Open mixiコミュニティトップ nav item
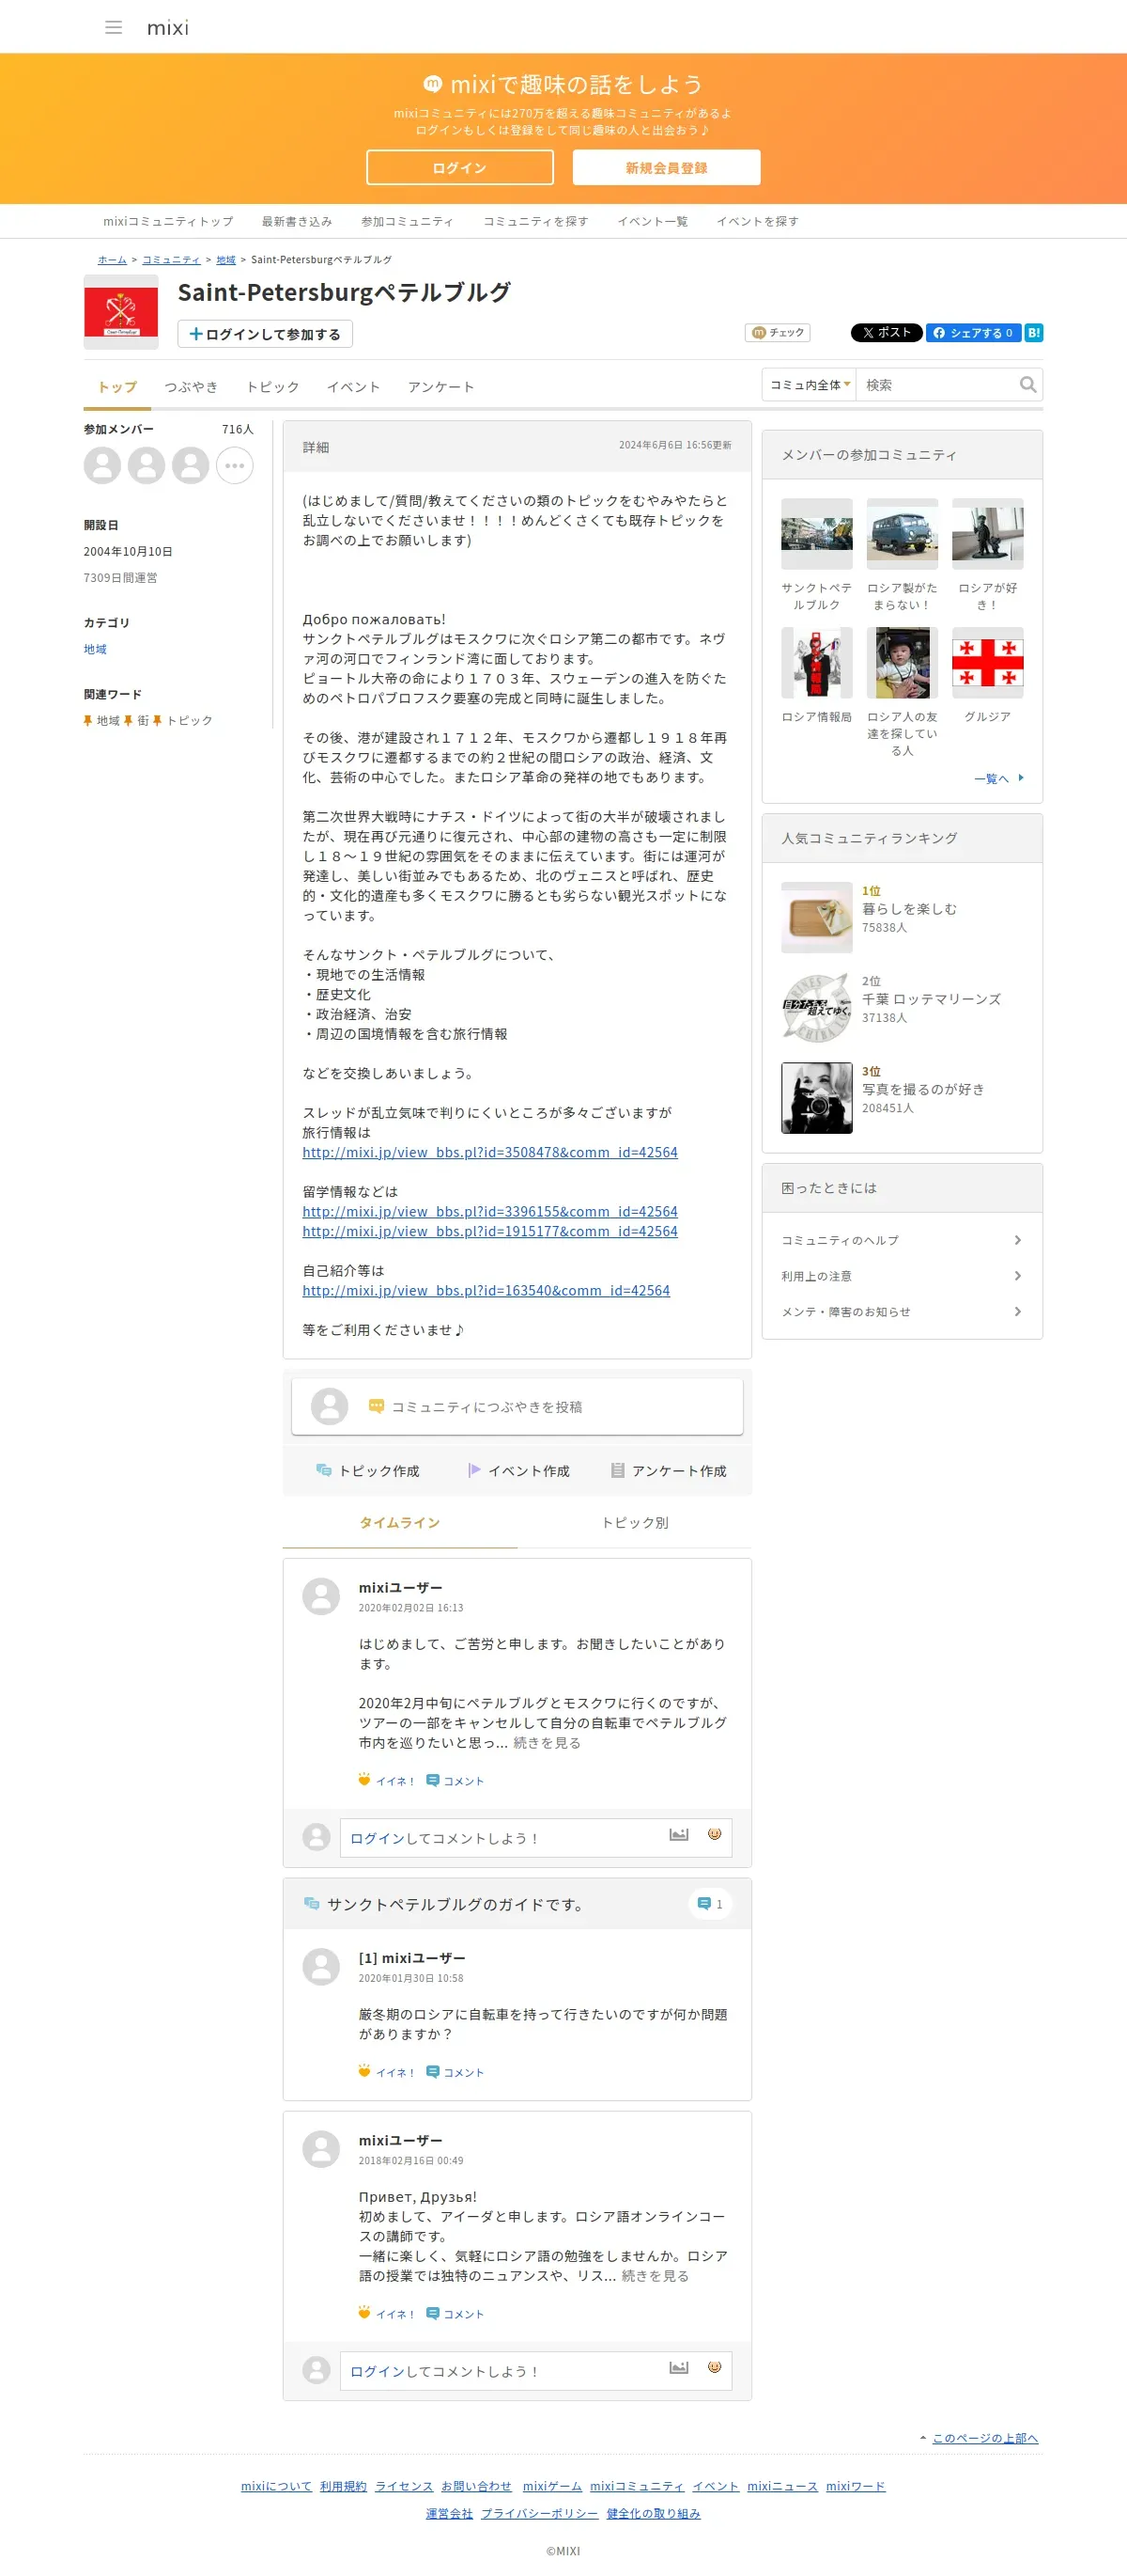1127x2576 pixels. [x=168, y=222]
